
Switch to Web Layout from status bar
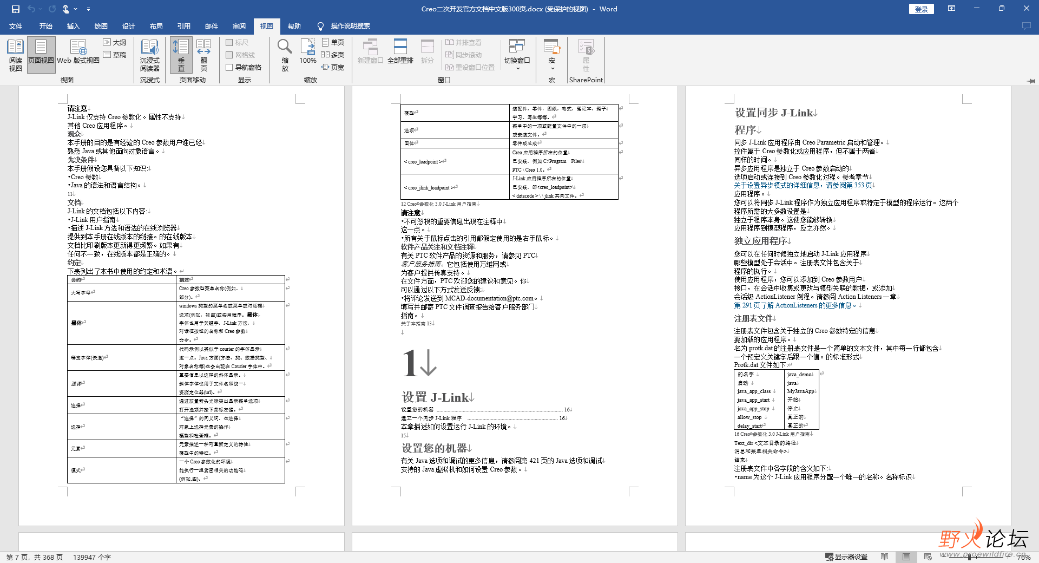tap(928, 557)
